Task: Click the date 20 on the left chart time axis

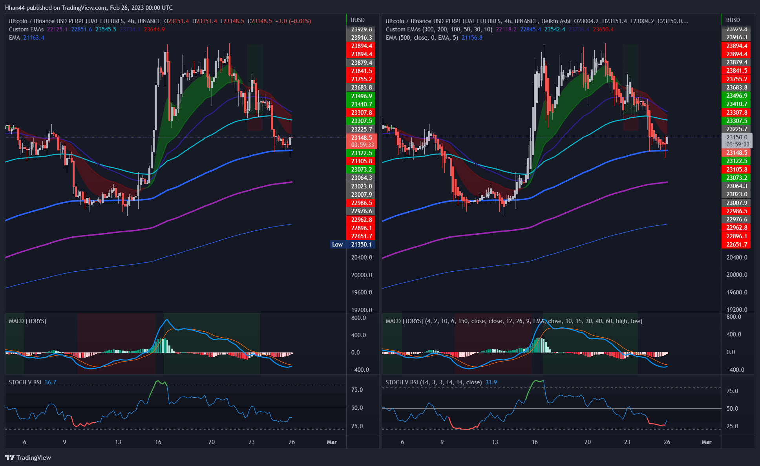Action: point(212,442)
